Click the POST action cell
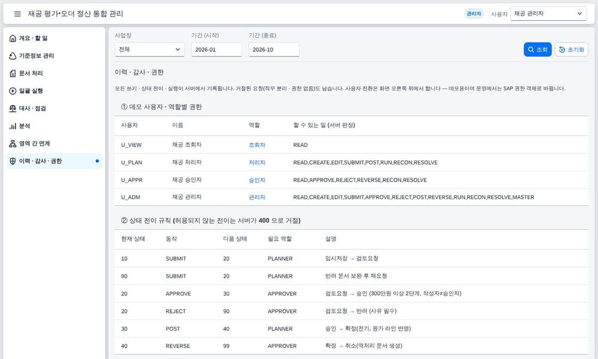The height and width of the screenshot is (359, 598). point(173,329)
